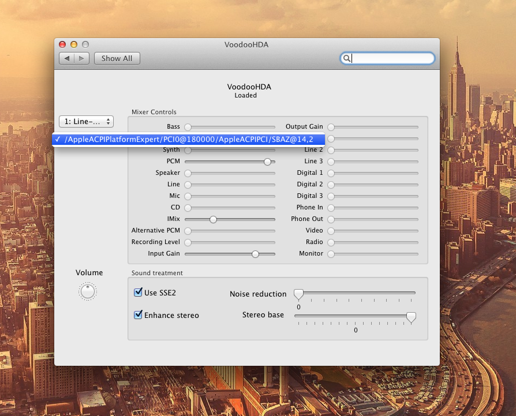The image size is (516, 416).
Task: Select the AppleACPIPlatformExpert SBAZ@14,2 device entry
Action: 189,140
